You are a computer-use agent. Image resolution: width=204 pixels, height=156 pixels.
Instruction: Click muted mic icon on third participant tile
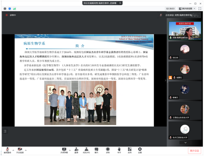tap(174, 77)
